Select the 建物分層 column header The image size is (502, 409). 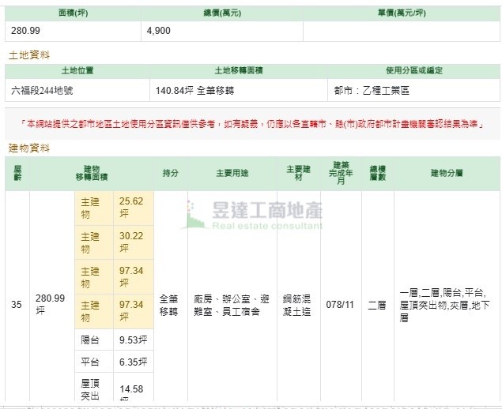click(x=447, y=173)
